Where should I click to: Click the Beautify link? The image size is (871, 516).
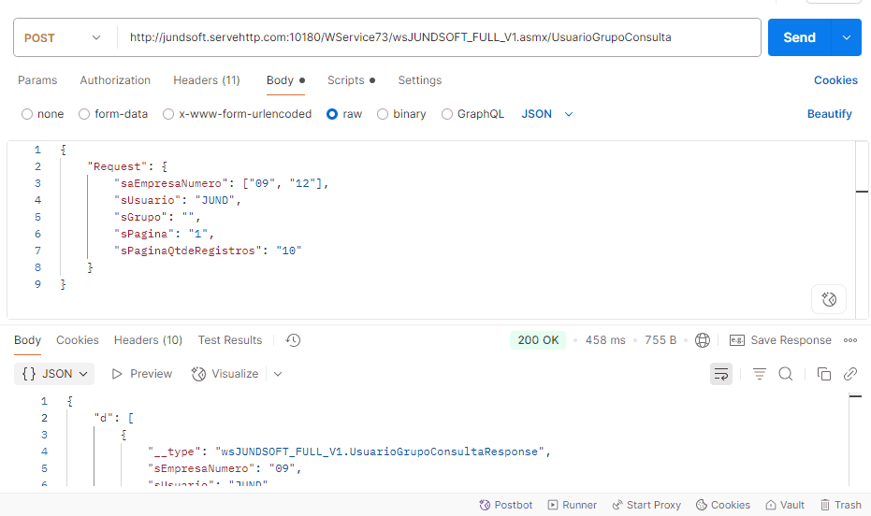[x=829, y=114]
